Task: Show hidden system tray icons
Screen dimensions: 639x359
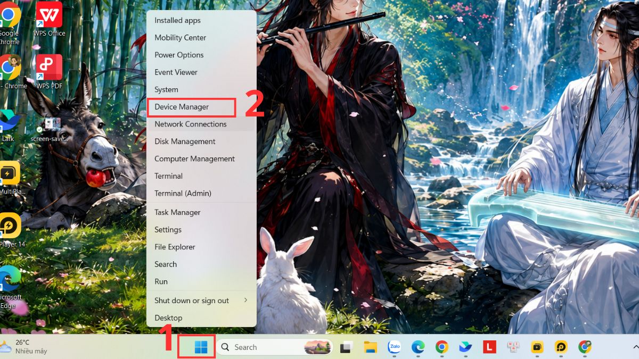Action: click(635, 347)
